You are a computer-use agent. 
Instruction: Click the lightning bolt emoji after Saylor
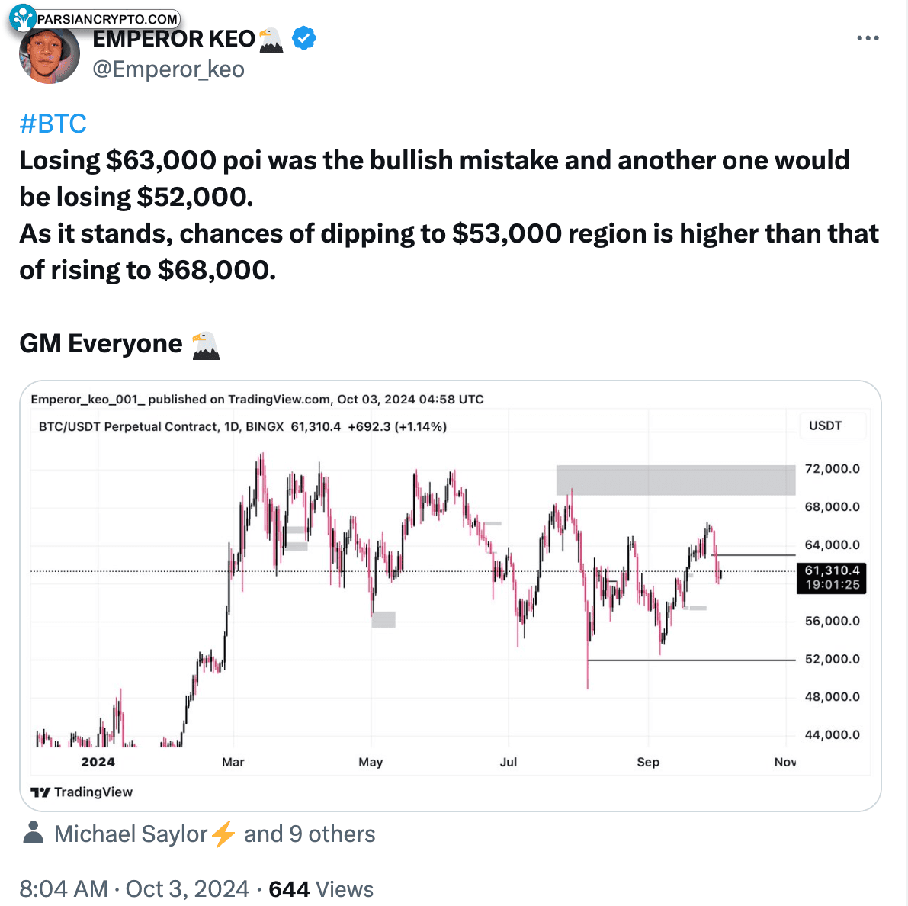click(223, 834)
